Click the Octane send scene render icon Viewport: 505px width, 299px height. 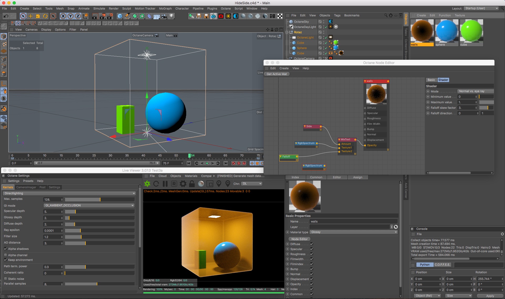pos(147,184)
